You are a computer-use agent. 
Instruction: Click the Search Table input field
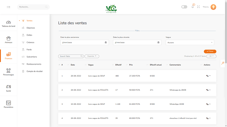pos(71,56)
